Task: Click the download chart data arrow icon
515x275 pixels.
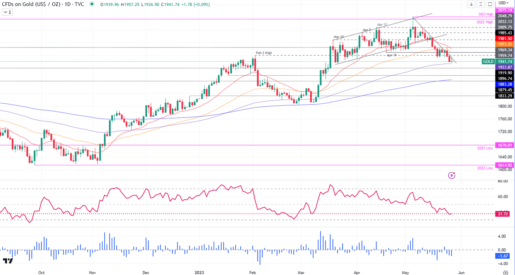Action: click(471, 4)
